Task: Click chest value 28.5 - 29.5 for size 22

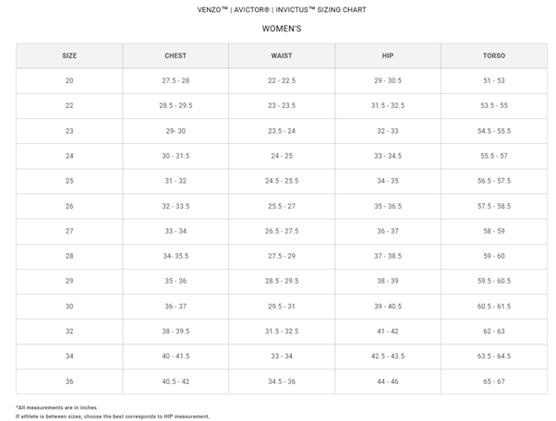Action: tap(175, 106)
